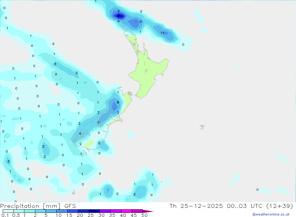
Task: Click the lightest 0.1–0.5 mm legend swatch
Action: (8, 211)
